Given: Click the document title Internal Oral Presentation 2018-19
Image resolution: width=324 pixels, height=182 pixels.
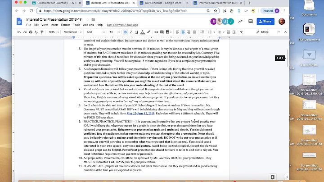Looking at the screenshot, I should tap(54, 19).
